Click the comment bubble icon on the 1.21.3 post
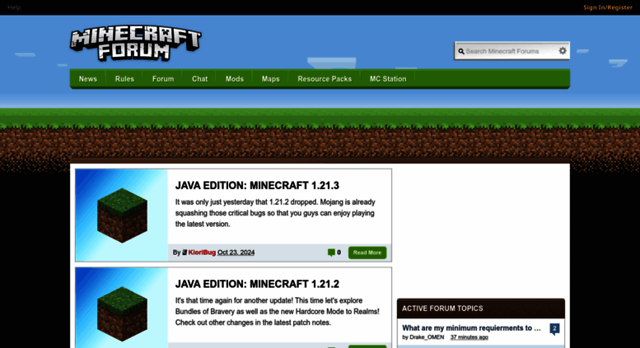Viewport: 640px width, 348px height. 331,253
